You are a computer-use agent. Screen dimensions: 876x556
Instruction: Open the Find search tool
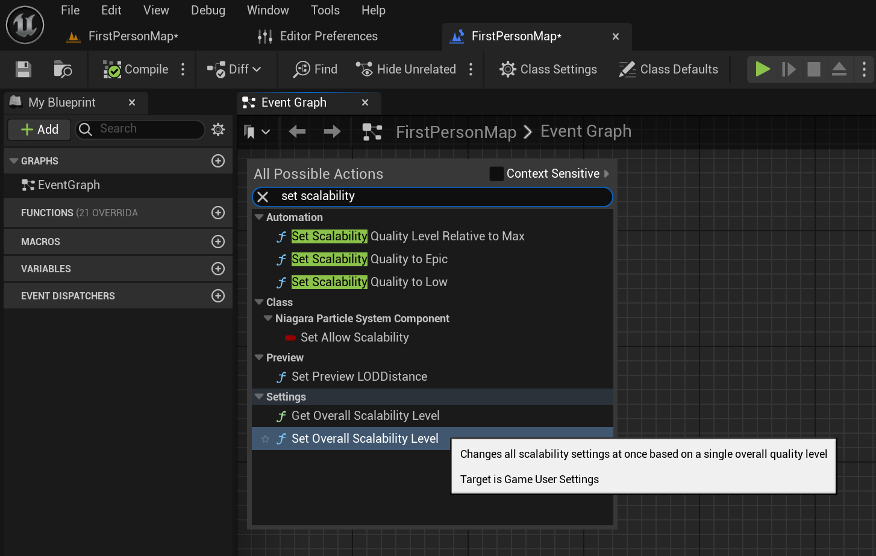point(313,69)
